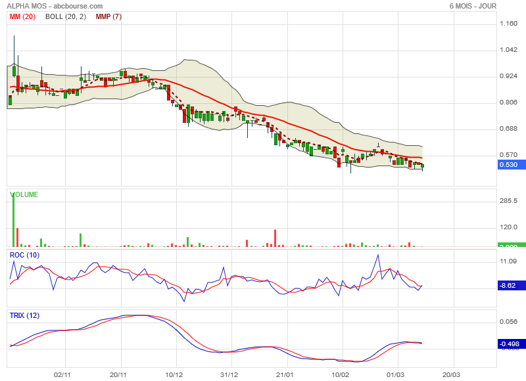The image size is (526, 381).
Task: Select the ROC value badge -8.62
Action: (508, 286)
